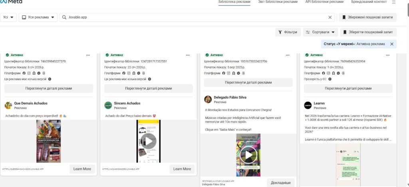Open three-dot menu on Learnn ad card
Viewport: 409px width, 187px height.
point(387,55)
